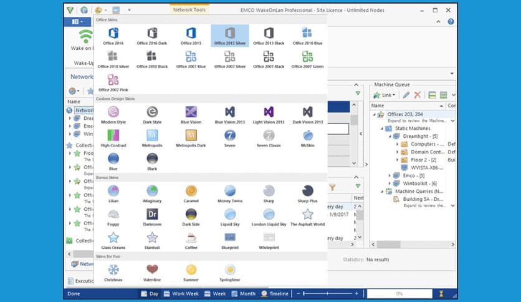Collapse the Offices 203, 204 node

pos(374,114)
